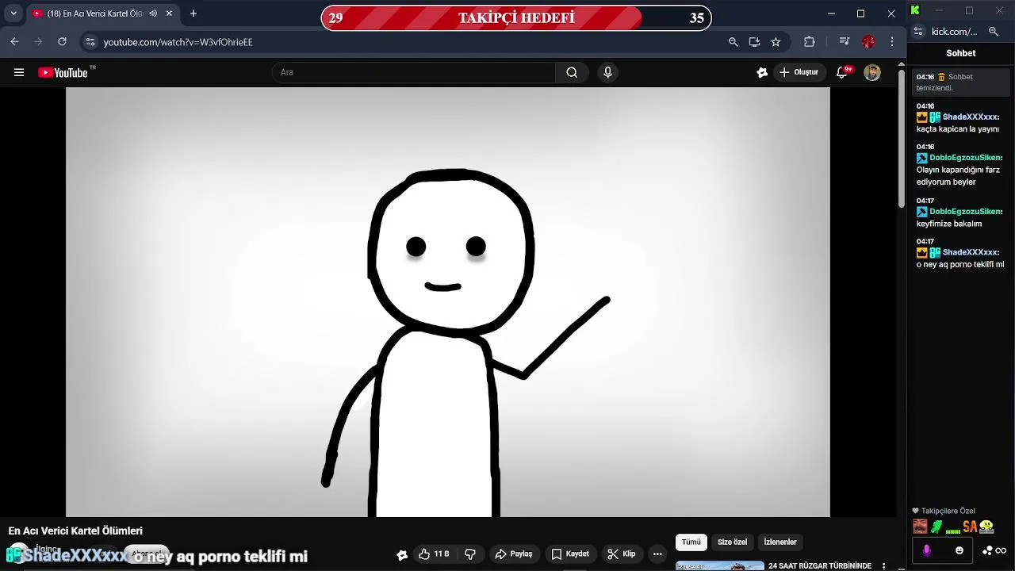Screen dimensions: 1015x571
Task: Click the install/cast icon in address bar
Action: tap(754, 42)
